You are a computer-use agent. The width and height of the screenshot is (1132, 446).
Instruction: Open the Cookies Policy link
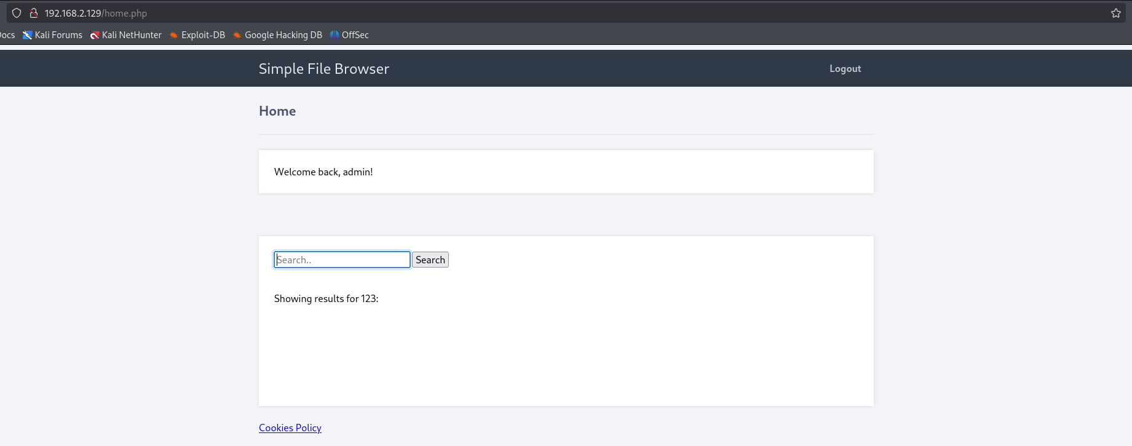[290, 428]
